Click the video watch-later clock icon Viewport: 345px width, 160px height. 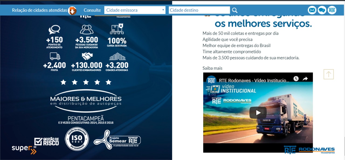[296, 79]
